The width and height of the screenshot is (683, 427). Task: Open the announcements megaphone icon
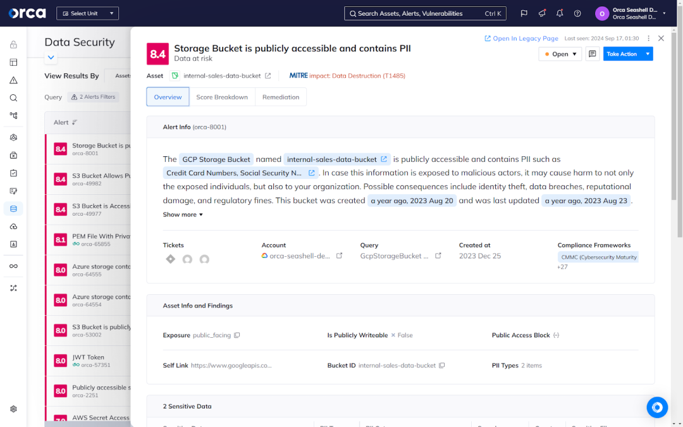[x=542, y=13]
